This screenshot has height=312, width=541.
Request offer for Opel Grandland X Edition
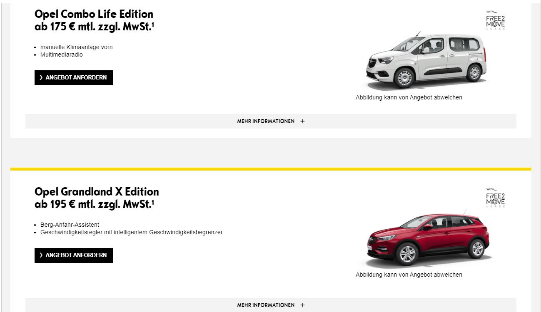[74, 255]
